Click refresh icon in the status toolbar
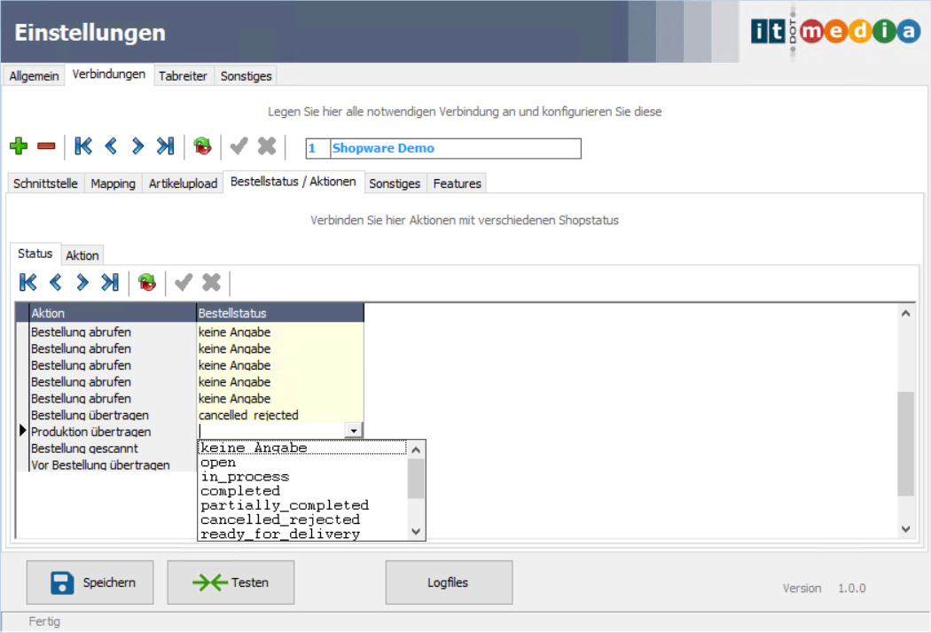This screenshot has width=931, height=633. (147, 283)
